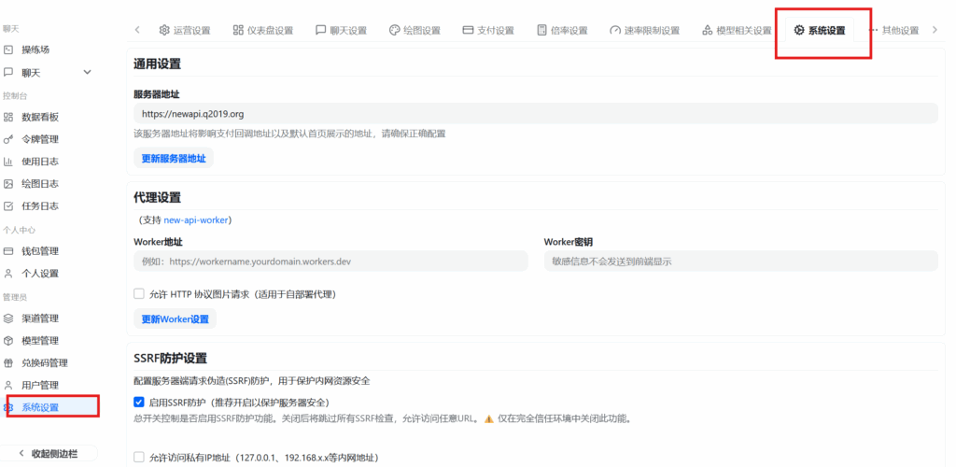Click the 兑换码管理 gift icon
Image resolution: width=956 pixels, height=467 pixels.
tap(8, 363)
